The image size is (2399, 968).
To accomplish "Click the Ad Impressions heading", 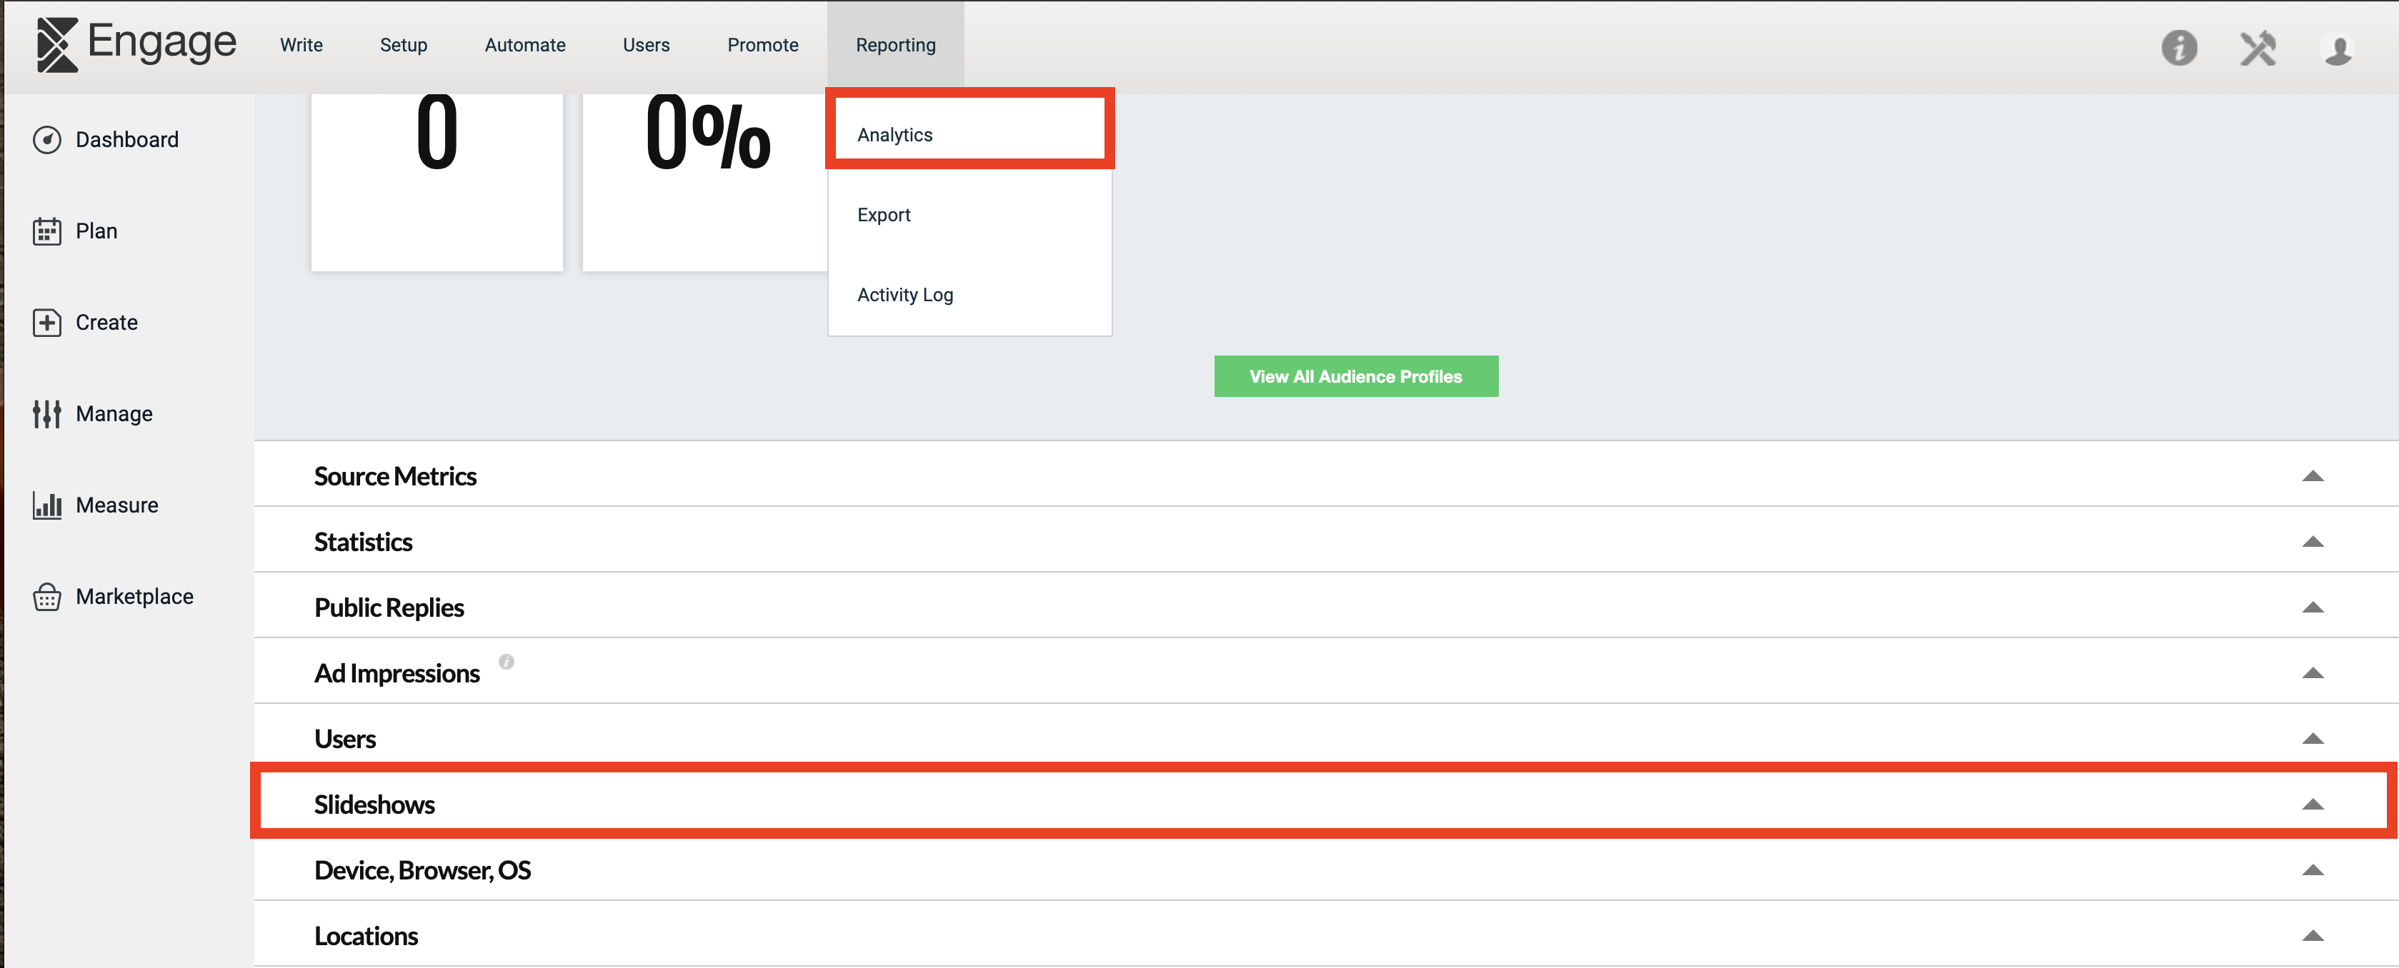I will (x=396, y=673).
